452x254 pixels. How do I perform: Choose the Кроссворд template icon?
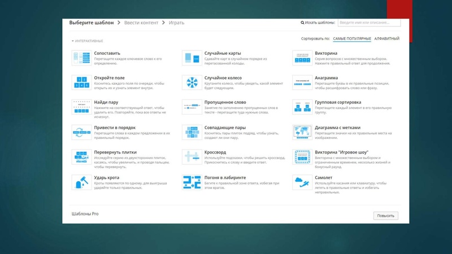pos(191,156)
